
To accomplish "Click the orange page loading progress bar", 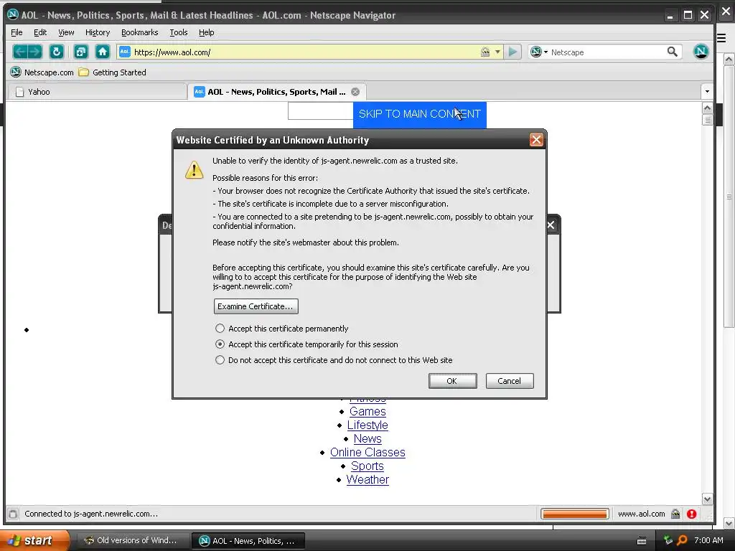I will coord(575,514).
